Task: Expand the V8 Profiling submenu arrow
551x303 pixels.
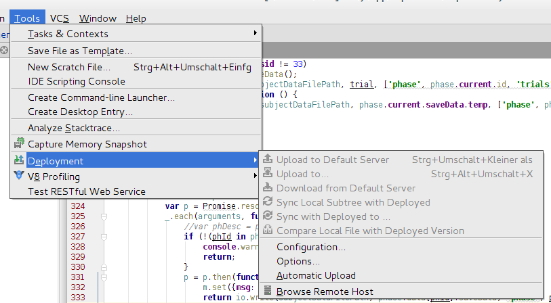Action: (x=255, y=177)
